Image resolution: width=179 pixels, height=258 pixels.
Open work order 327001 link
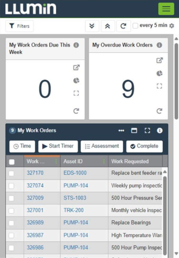[35, 210]
